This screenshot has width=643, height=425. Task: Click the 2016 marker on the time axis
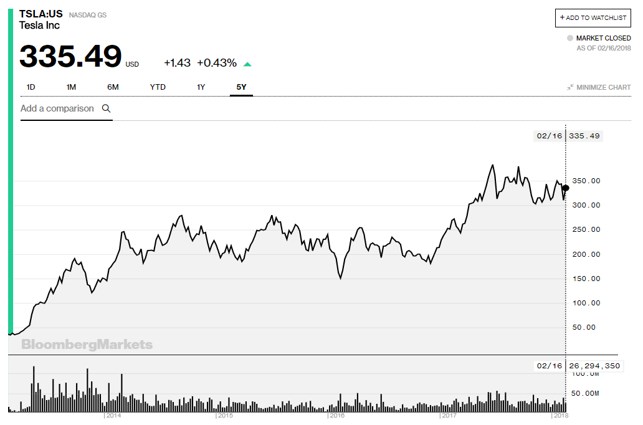pos(337,416)
